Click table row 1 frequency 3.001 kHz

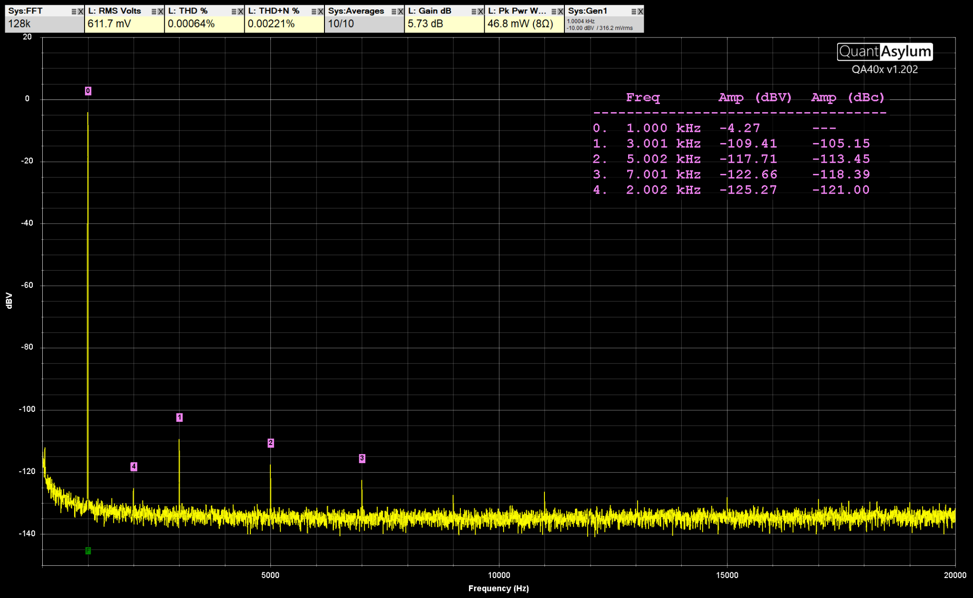pyautogui.click(x=663, y=143)
